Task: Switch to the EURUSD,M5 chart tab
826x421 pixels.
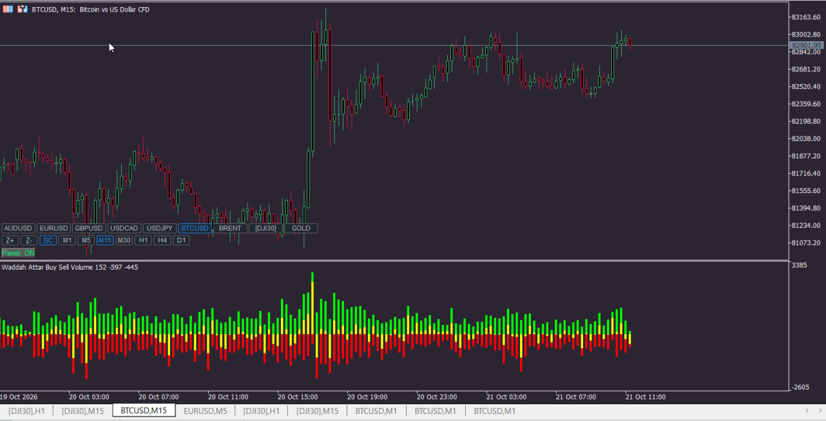Action: pos(205,411)
